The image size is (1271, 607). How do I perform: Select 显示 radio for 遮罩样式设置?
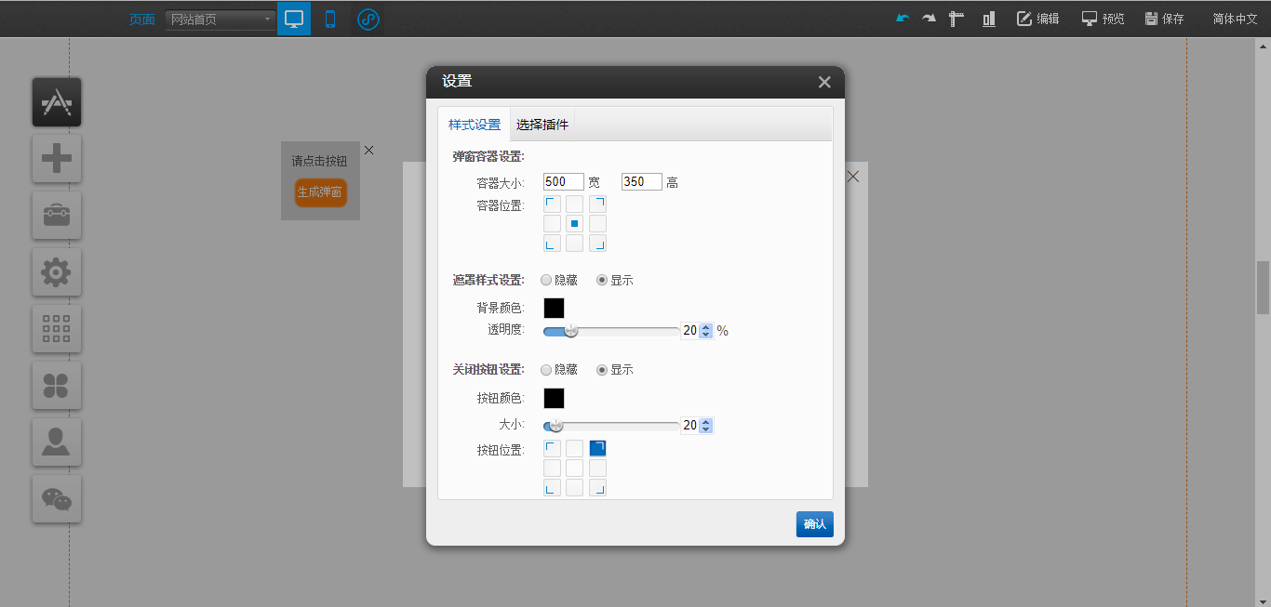[x=602, y=280]
